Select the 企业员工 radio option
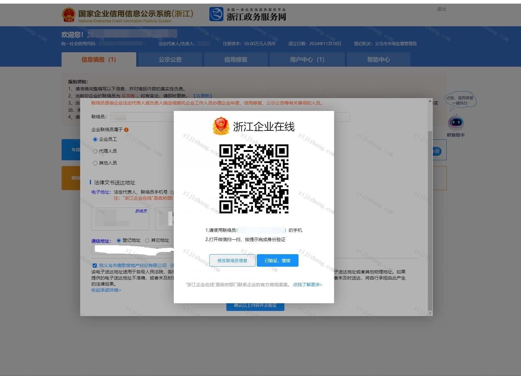The image size is (521, 376). tap(95, 139)
